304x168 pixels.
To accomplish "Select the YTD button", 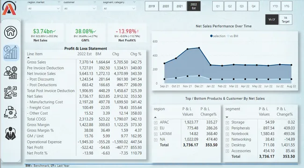I will pyautogui.click(x=275, y=6).
